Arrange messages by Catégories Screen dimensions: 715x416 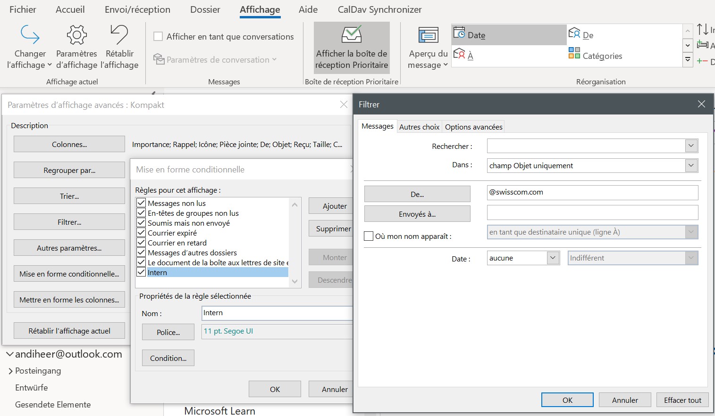[596, 56]
